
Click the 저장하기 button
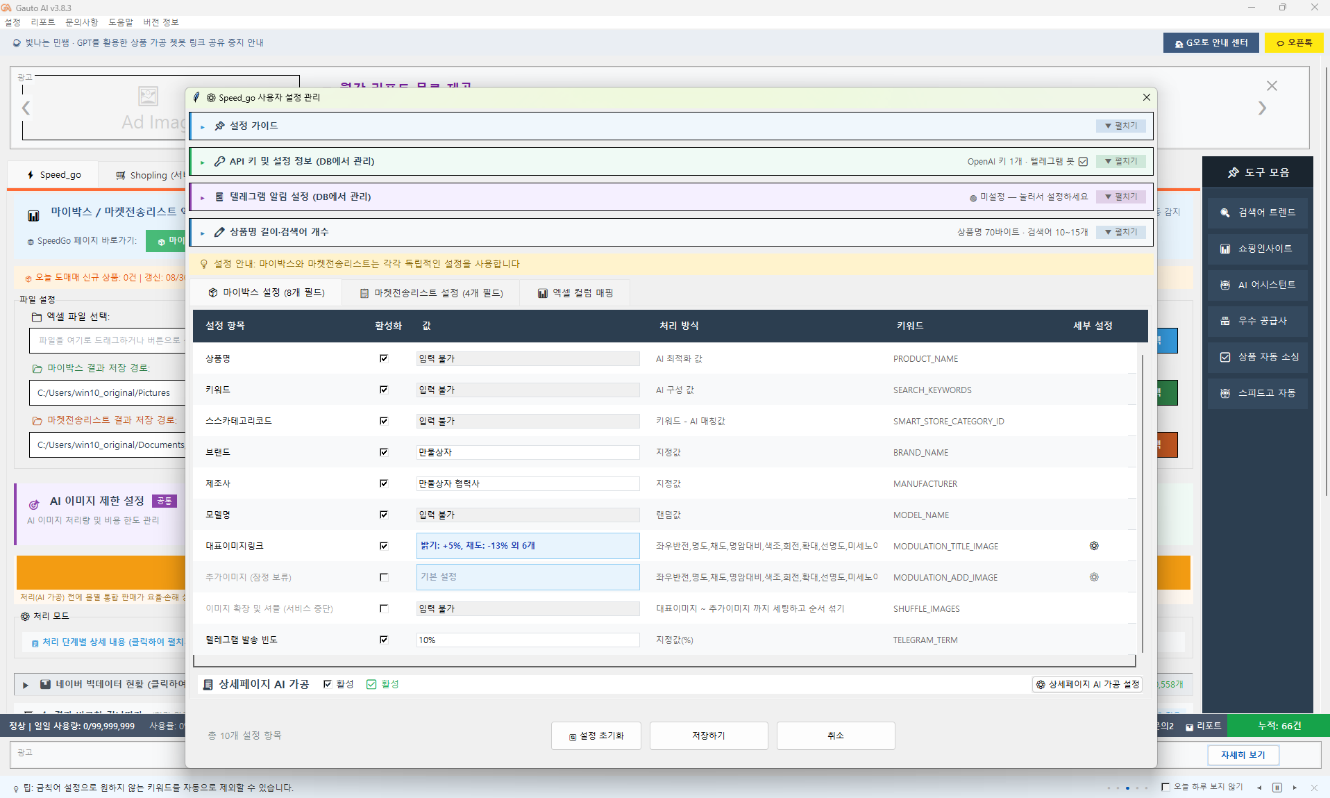[708, 735]
